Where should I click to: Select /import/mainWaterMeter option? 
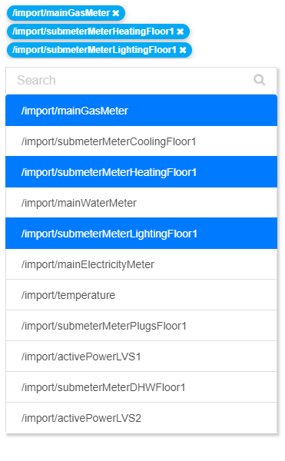(141, 203)
